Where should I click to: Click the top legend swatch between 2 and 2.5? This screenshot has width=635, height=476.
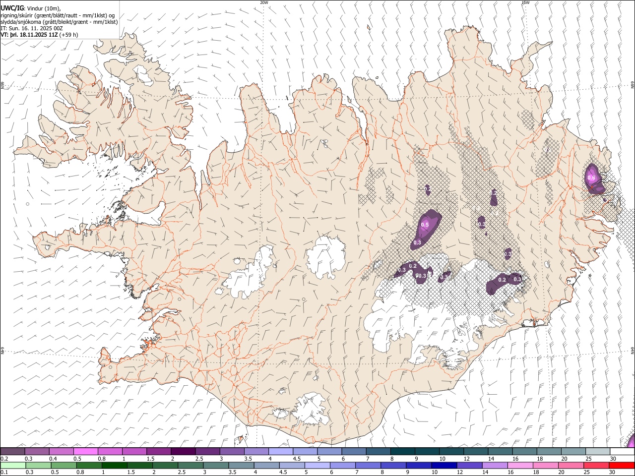click(183, 451)
